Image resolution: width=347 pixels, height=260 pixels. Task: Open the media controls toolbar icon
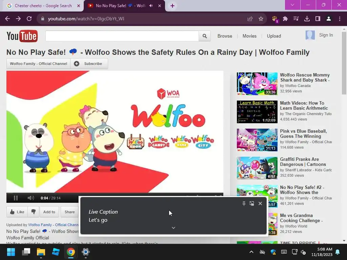tap(296, 19)
